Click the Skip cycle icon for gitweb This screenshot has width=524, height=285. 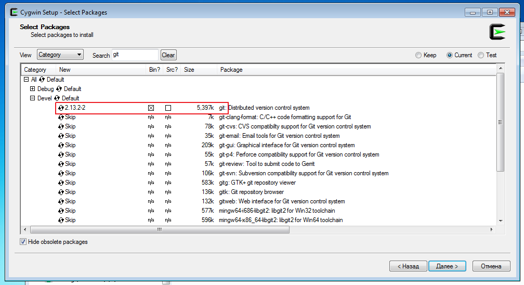[x=61, y=201]
